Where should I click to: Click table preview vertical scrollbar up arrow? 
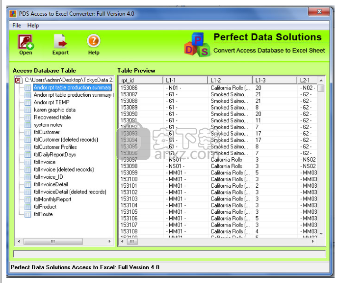(x=321, y=81)
